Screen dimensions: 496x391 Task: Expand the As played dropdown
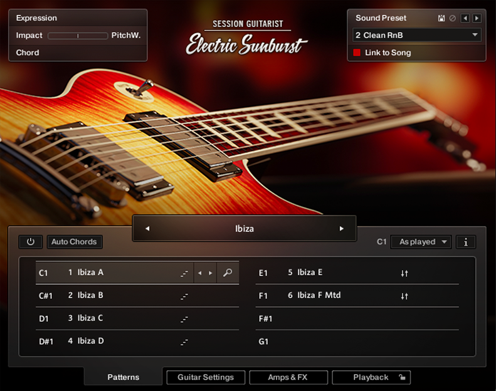click(421, 242)
